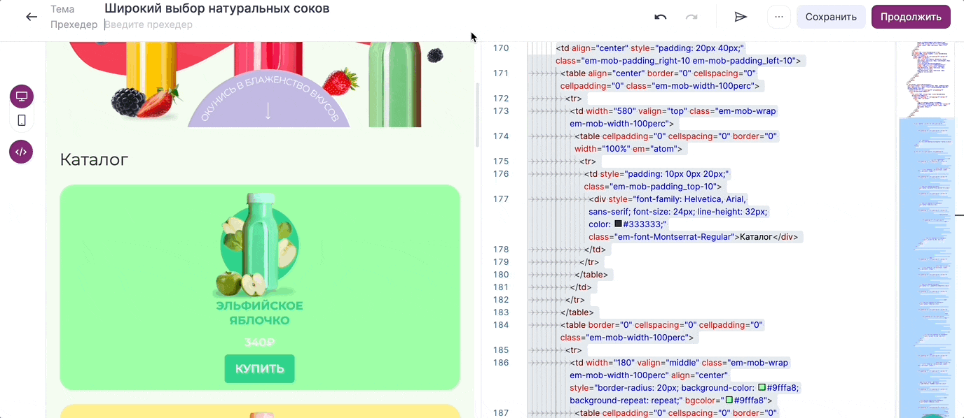Select the ЭЛЬФИЙСКОЕ ЯБЛОЧКО product title
This screenshot has width=964, height=418.
tap(260, 313)
